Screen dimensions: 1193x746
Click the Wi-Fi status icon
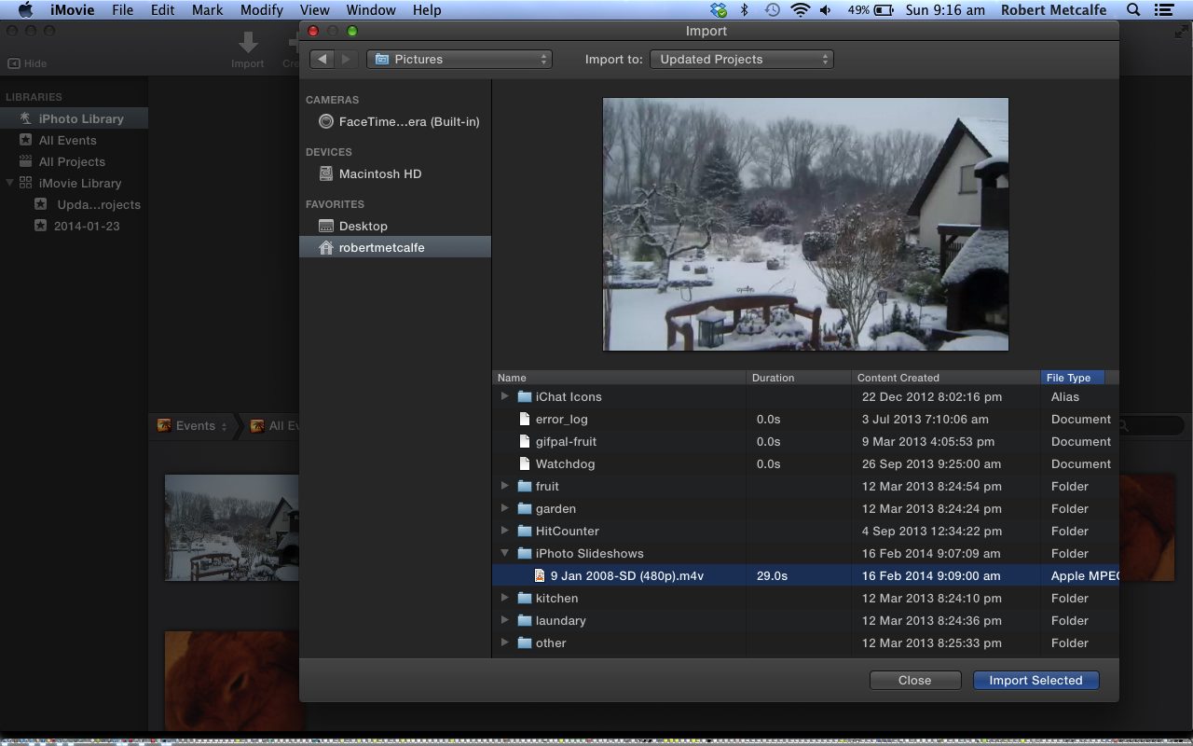point(800,10)
